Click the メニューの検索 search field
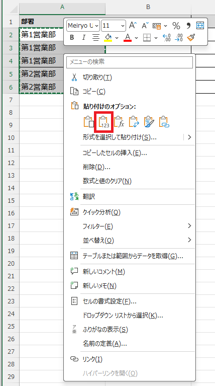The height and width of the screenshot is (386, 215). click(x=130, y=62)
